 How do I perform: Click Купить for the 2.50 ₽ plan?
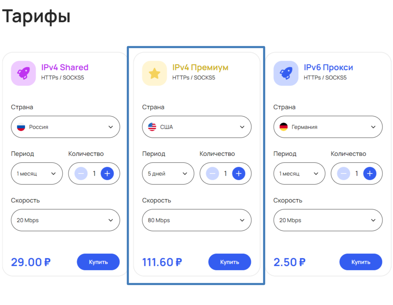click(361, 262)
